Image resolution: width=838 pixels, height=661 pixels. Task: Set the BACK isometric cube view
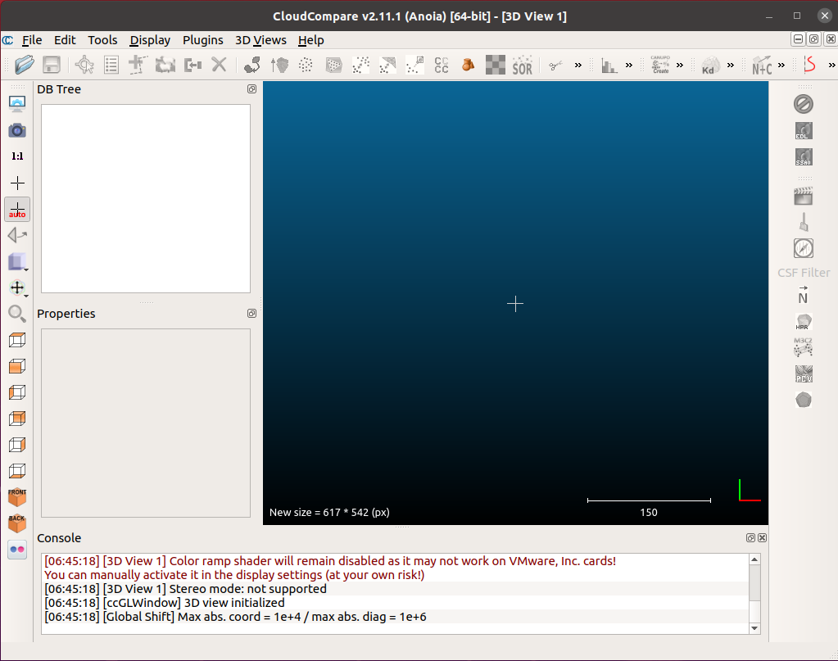pos(17,523)
